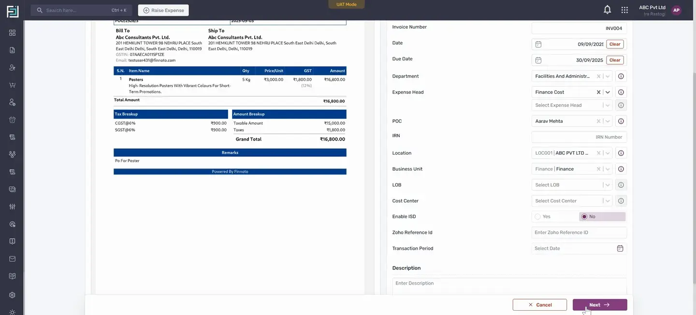Open the notifications bell
The image size is (696, 315).
pyautogui.click(x=608, y=10)
